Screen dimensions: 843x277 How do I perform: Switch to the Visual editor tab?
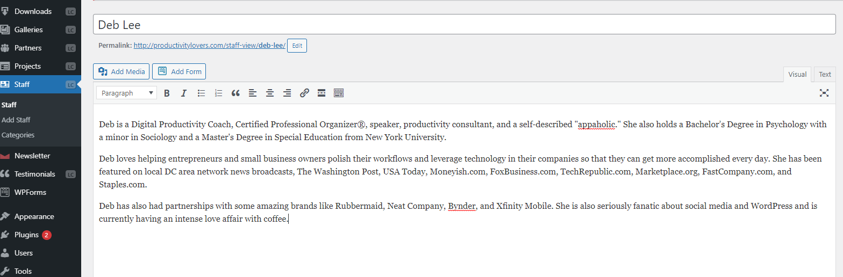click(797, 75)
